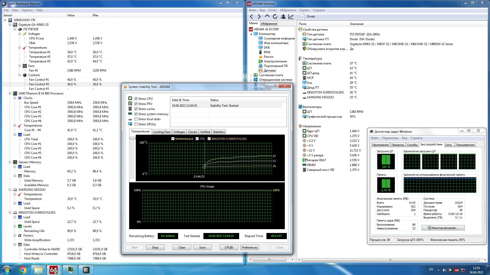Screen dimensions: 490x275
Task: Open Windows Explorer from the taskbar
Action: coord(39,270)
